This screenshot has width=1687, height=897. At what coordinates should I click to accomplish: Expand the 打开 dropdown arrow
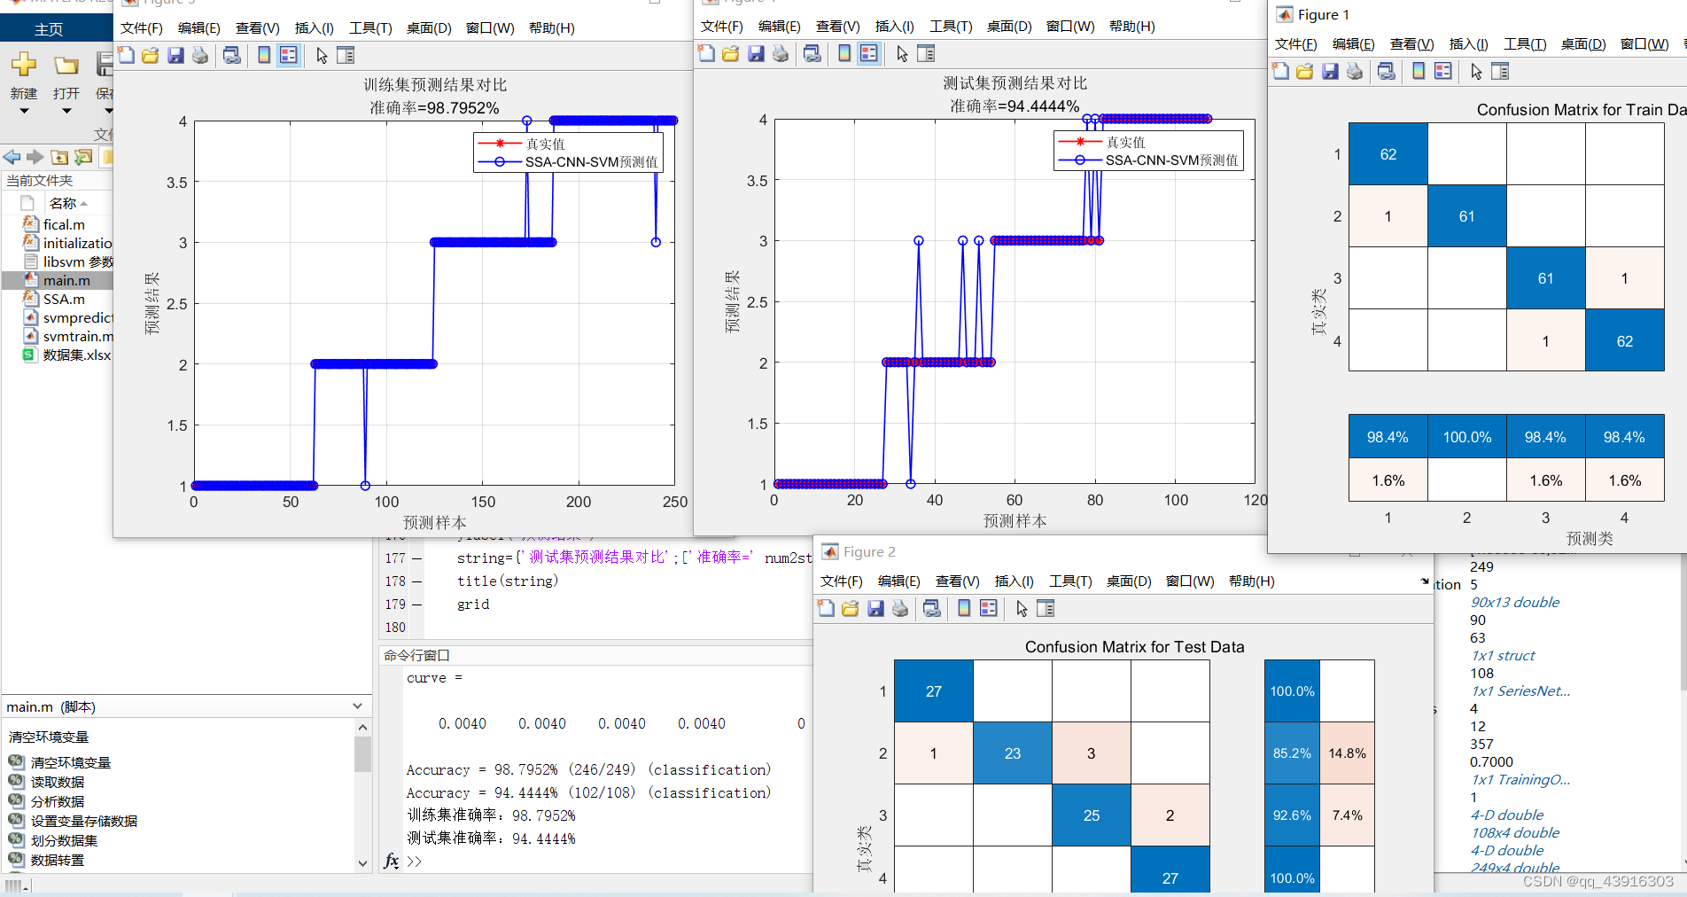pyautogui.click(x=66, y=111)
